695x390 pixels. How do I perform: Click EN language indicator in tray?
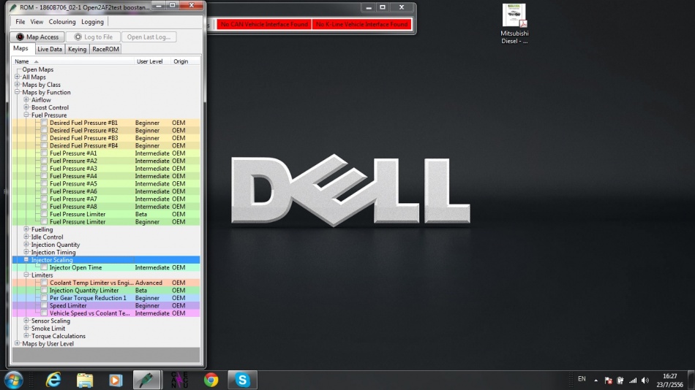pos(582,379)
